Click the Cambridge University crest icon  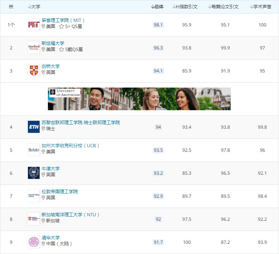pos(34,71)
